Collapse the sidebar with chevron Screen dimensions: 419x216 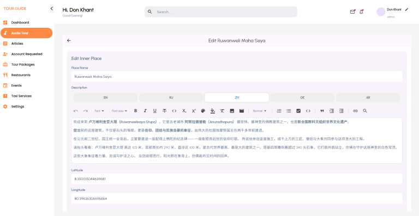(x=52, y=9)
